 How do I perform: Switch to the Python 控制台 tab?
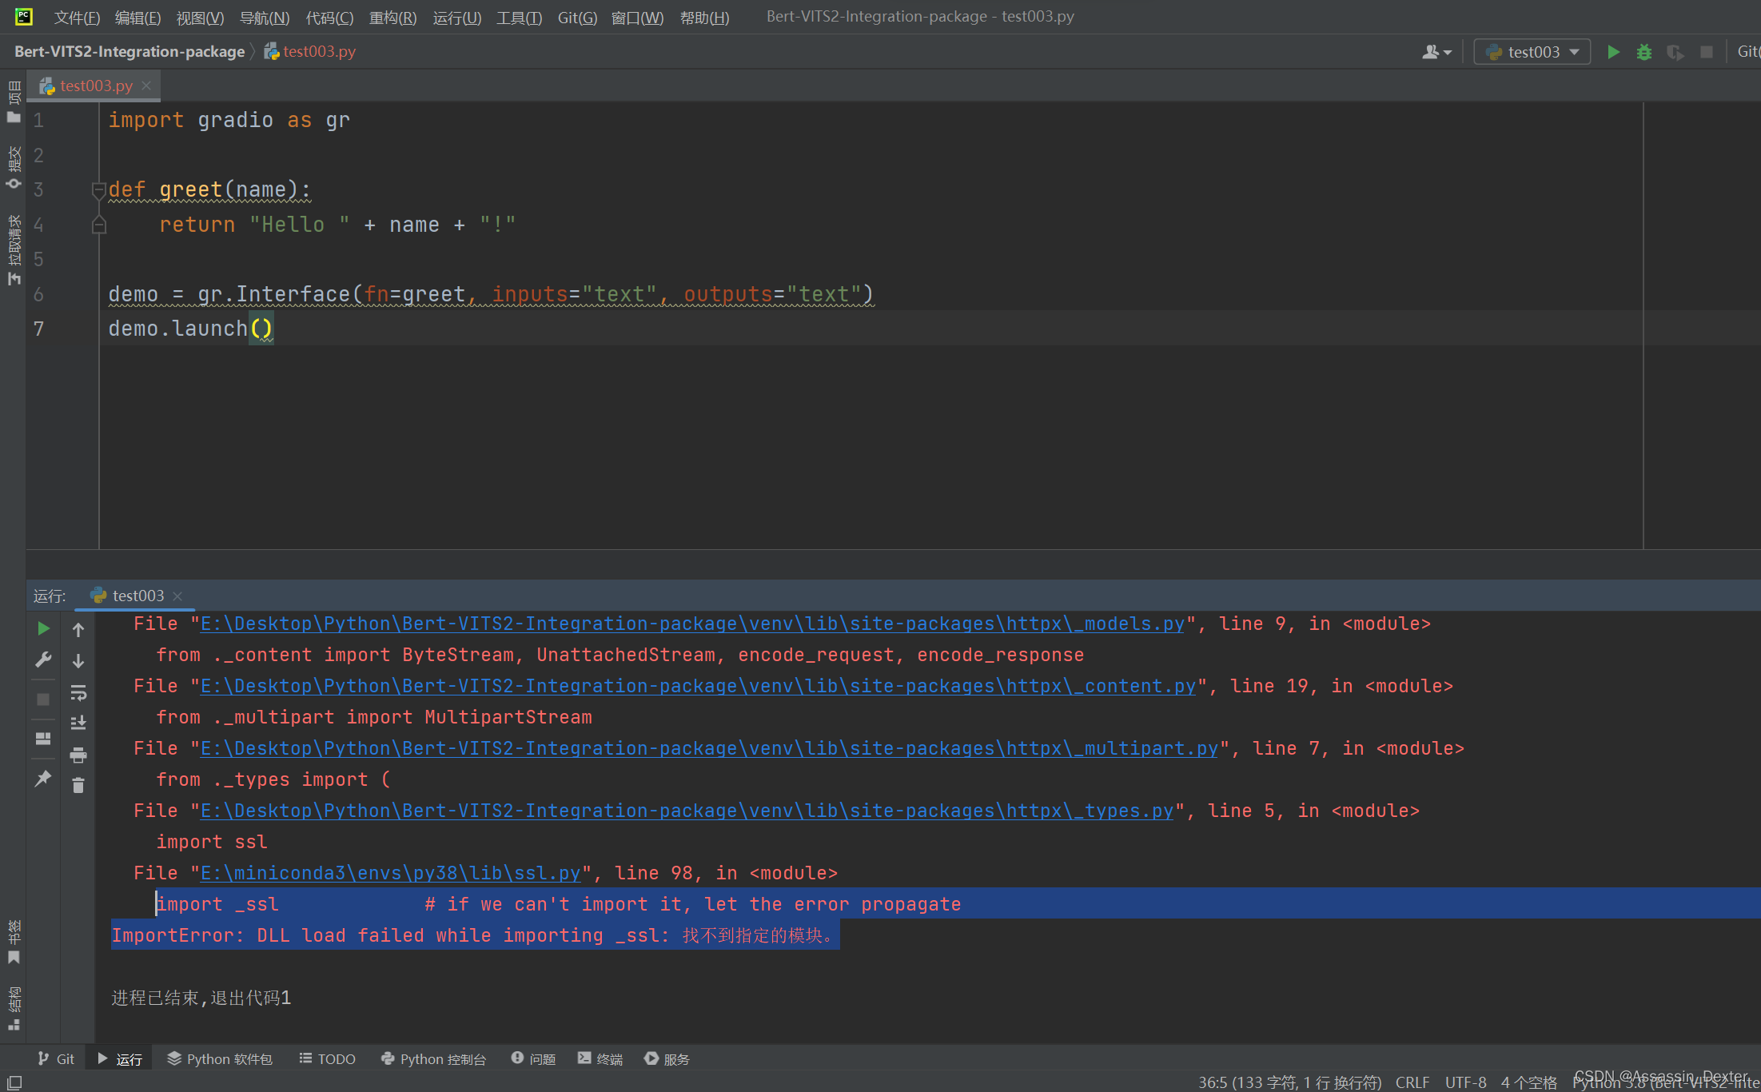coord(434,1058)
